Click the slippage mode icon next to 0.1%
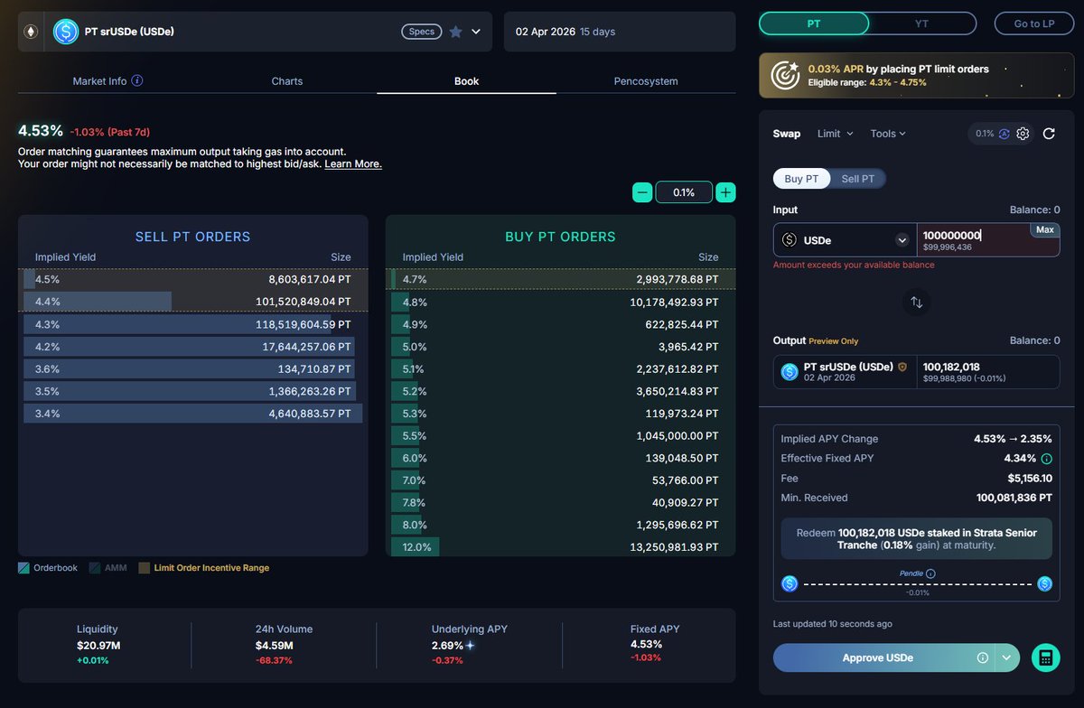1084x708 pixels. pos(1004,134)
